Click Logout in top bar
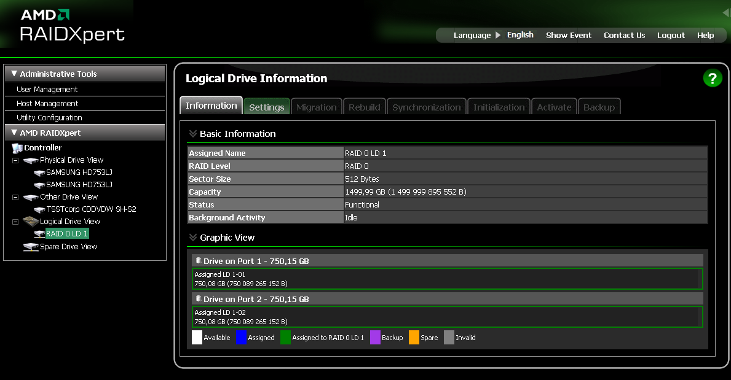 point(671,36)
